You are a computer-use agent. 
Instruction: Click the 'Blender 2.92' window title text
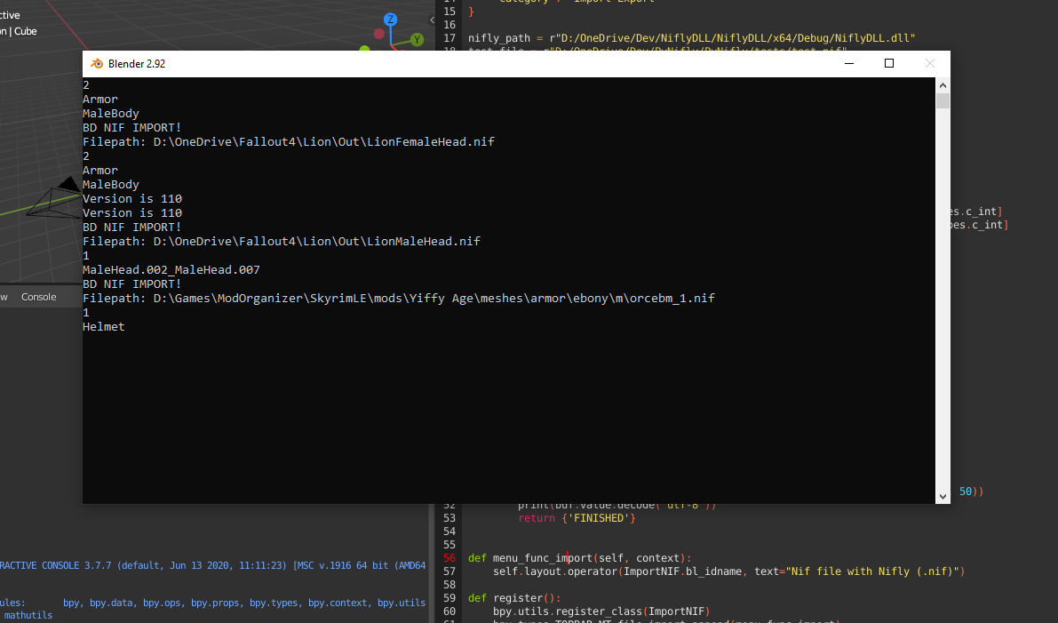coord(137,63)
